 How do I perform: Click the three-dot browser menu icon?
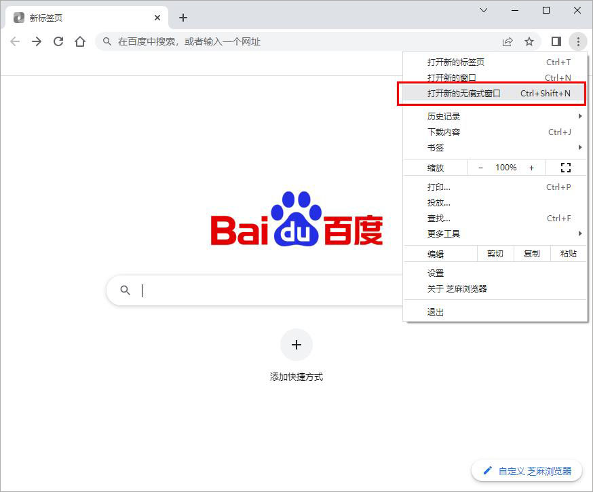(x=578, y=41)
